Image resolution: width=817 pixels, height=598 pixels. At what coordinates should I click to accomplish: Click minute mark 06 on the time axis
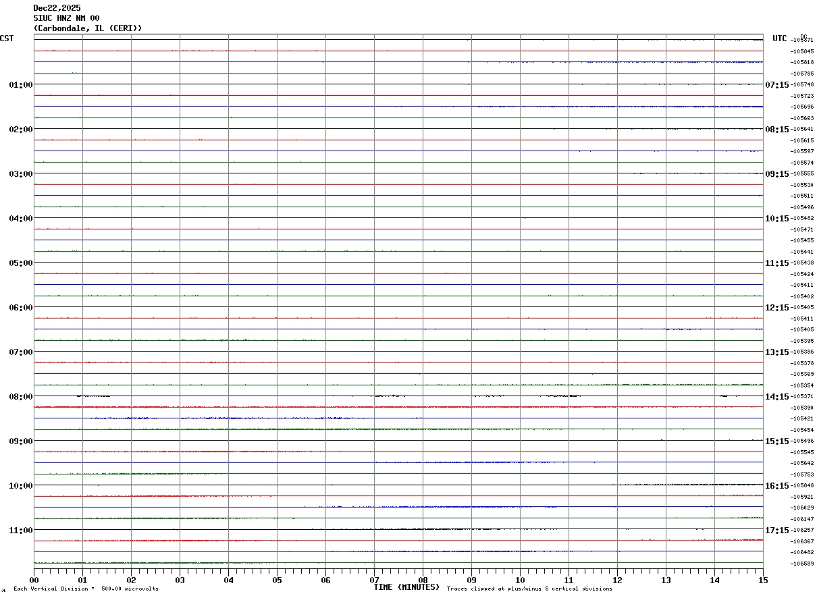pos(325,580)
